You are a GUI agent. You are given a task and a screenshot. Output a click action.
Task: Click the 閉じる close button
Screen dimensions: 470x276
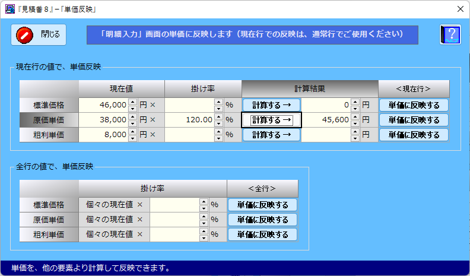pos(39,34)
